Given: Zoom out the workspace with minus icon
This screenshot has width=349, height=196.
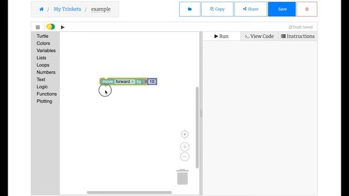Looking at the screenshot, I should click(185, 157).
